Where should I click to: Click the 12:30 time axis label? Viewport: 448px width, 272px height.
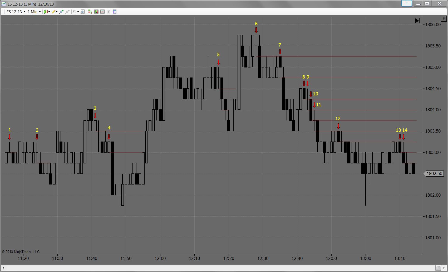click(263, 259)
